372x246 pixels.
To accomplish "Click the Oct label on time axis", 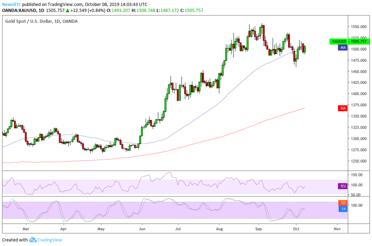I will pos(296,229).
